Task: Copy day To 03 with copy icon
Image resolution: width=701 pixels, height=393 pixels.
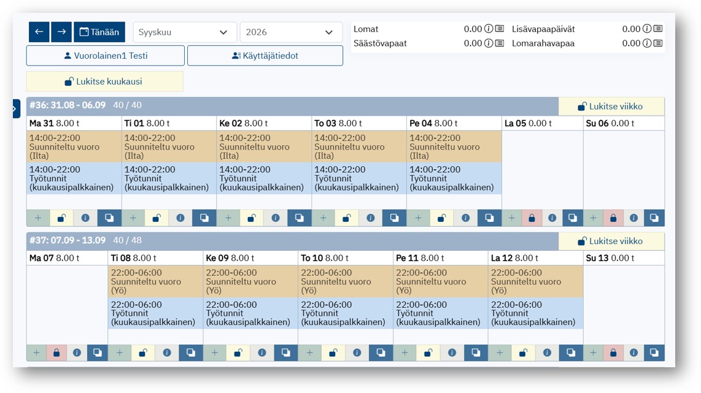Action: coord(394,218)
